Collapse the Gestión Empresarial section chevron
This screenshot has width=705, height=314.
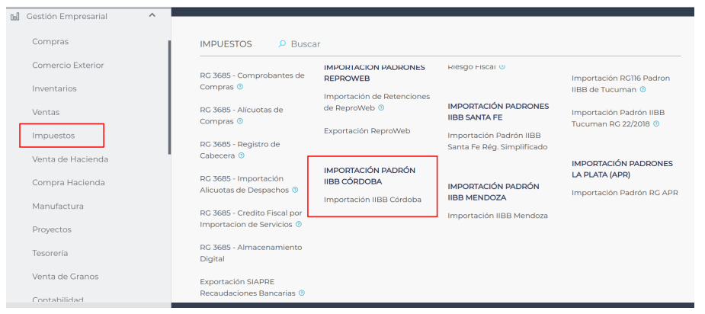152,16
